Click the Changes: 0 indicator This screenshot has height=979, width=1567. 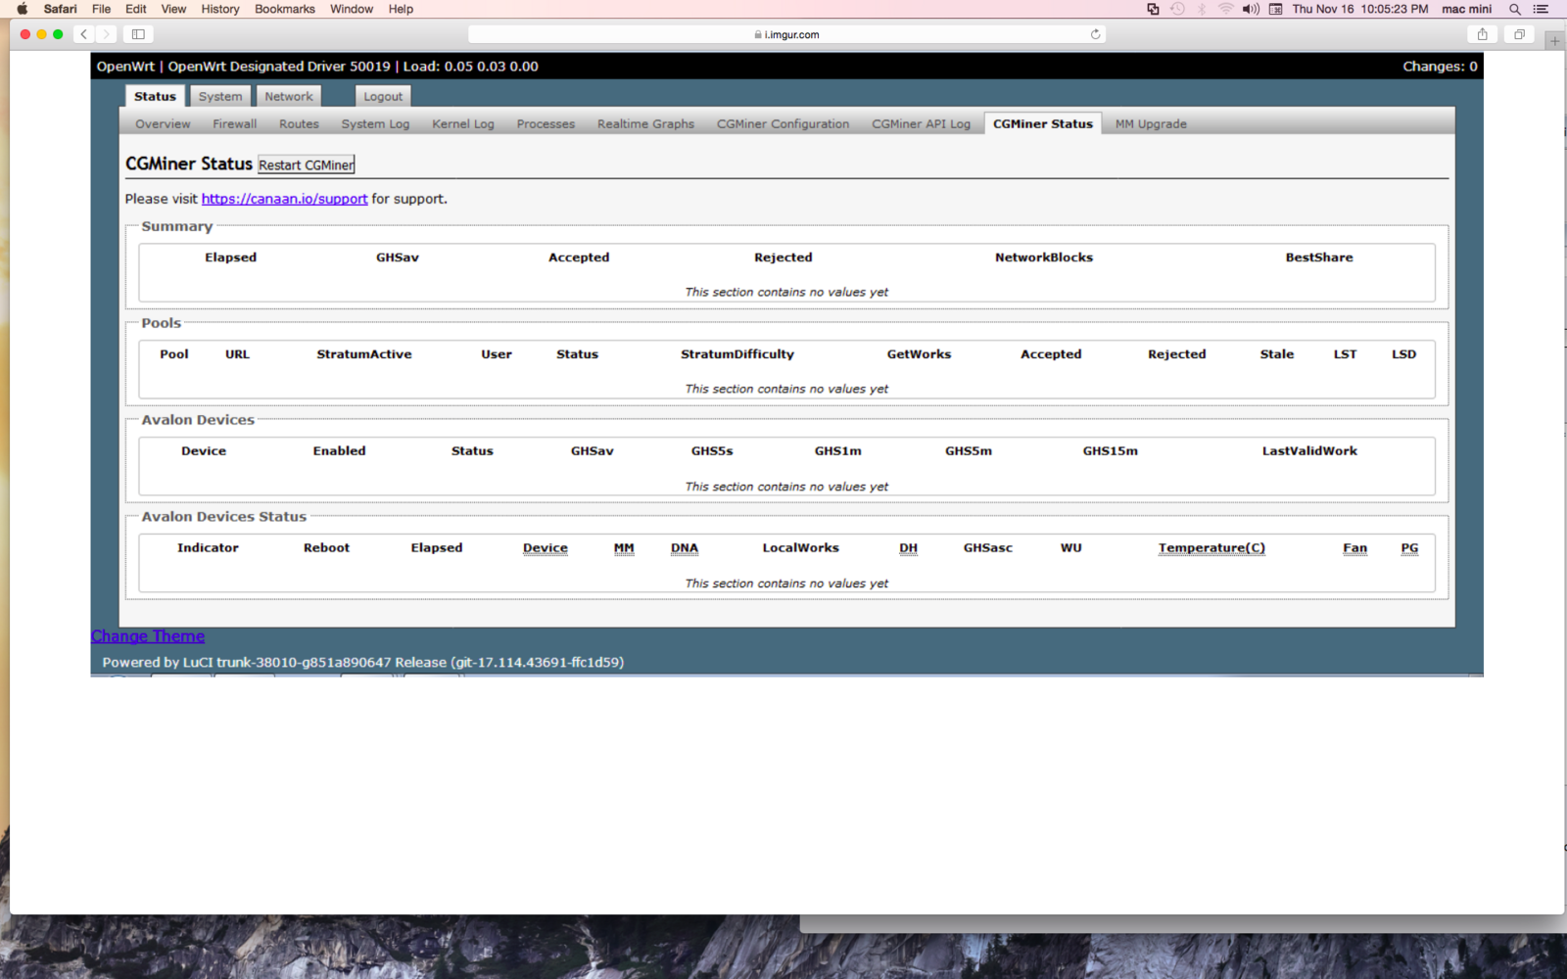click(x=1440, y=67)
